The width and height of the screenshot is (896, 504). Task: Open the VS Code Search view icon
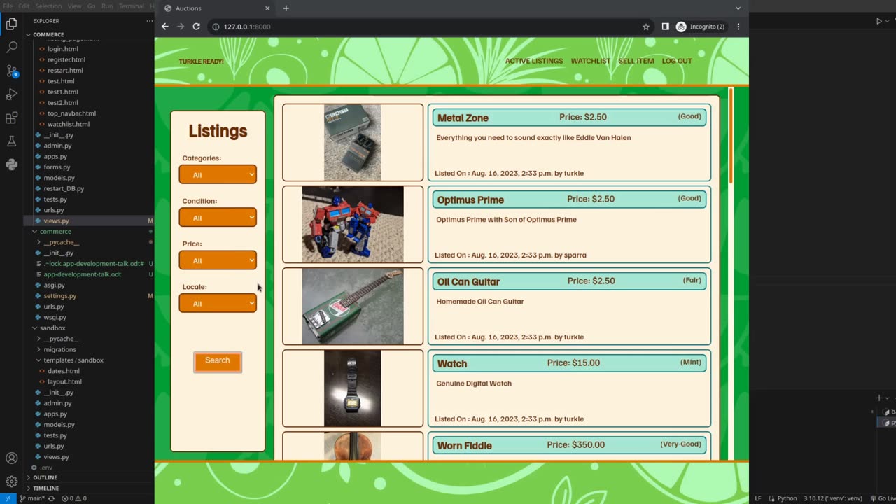pyautogui.click(x=11, y=48)
